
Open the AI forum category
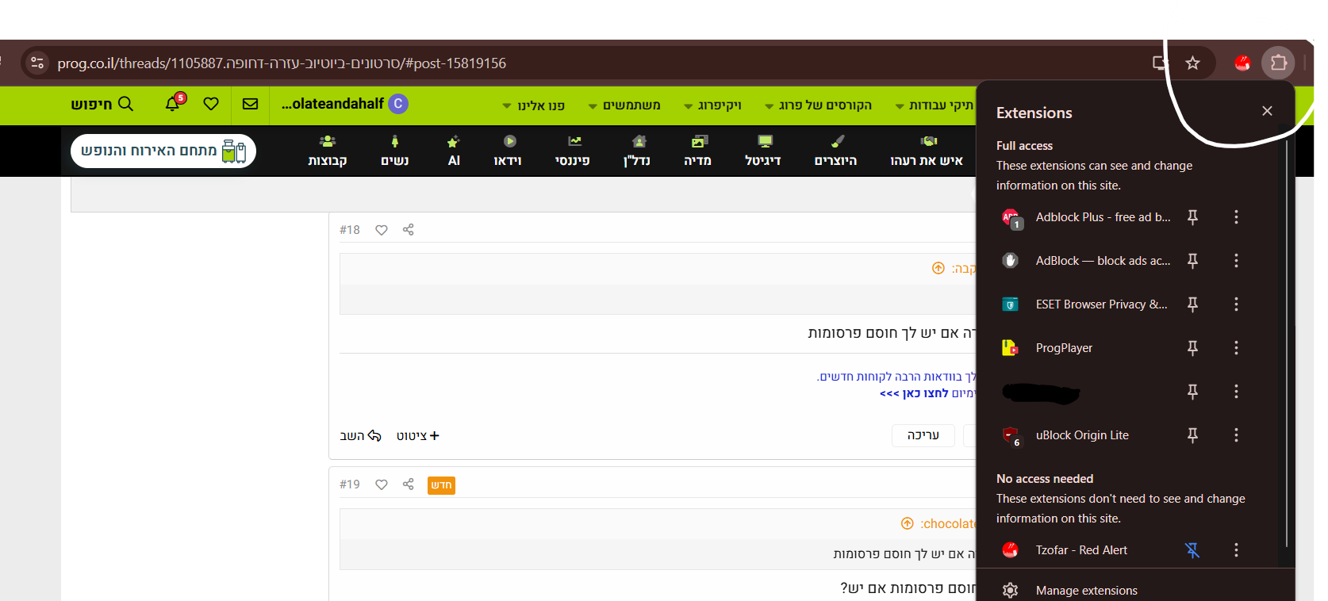click(454, 151)
